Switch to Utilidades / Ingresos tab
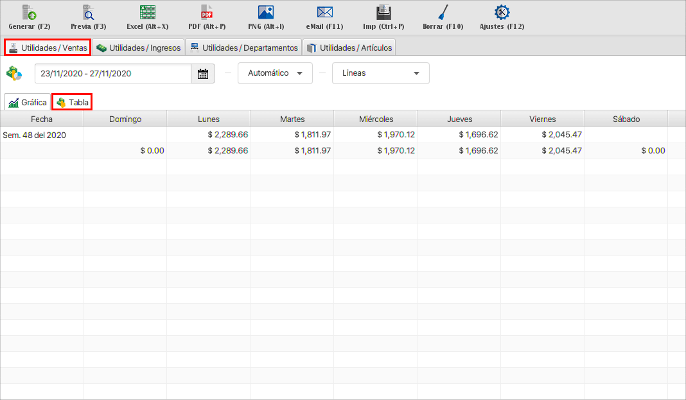Image resolution: width=686 pixels, height=400 pixels. click(138, 48)
